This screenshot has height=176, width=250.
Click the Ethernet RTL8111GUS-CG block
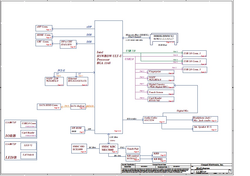77,81
